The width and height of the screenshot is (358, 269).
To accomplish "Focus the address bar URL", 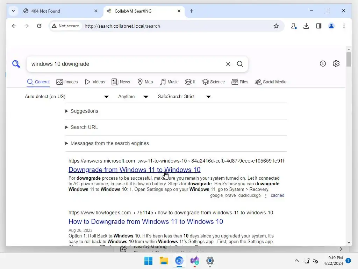I will tap(122, 26).
